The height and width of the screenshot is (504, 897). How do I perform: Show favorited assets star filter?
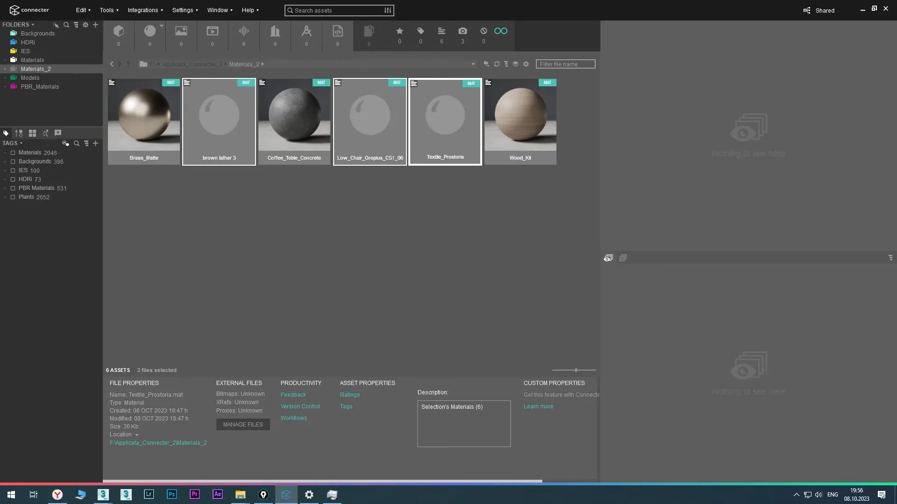point(399,31)
